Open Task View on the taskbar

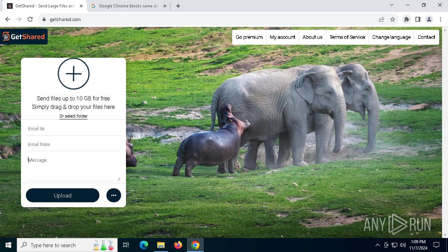click(x=126, y=245)
